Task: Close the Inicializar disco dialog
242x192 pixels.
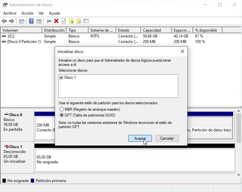Action: click(182, 51)
